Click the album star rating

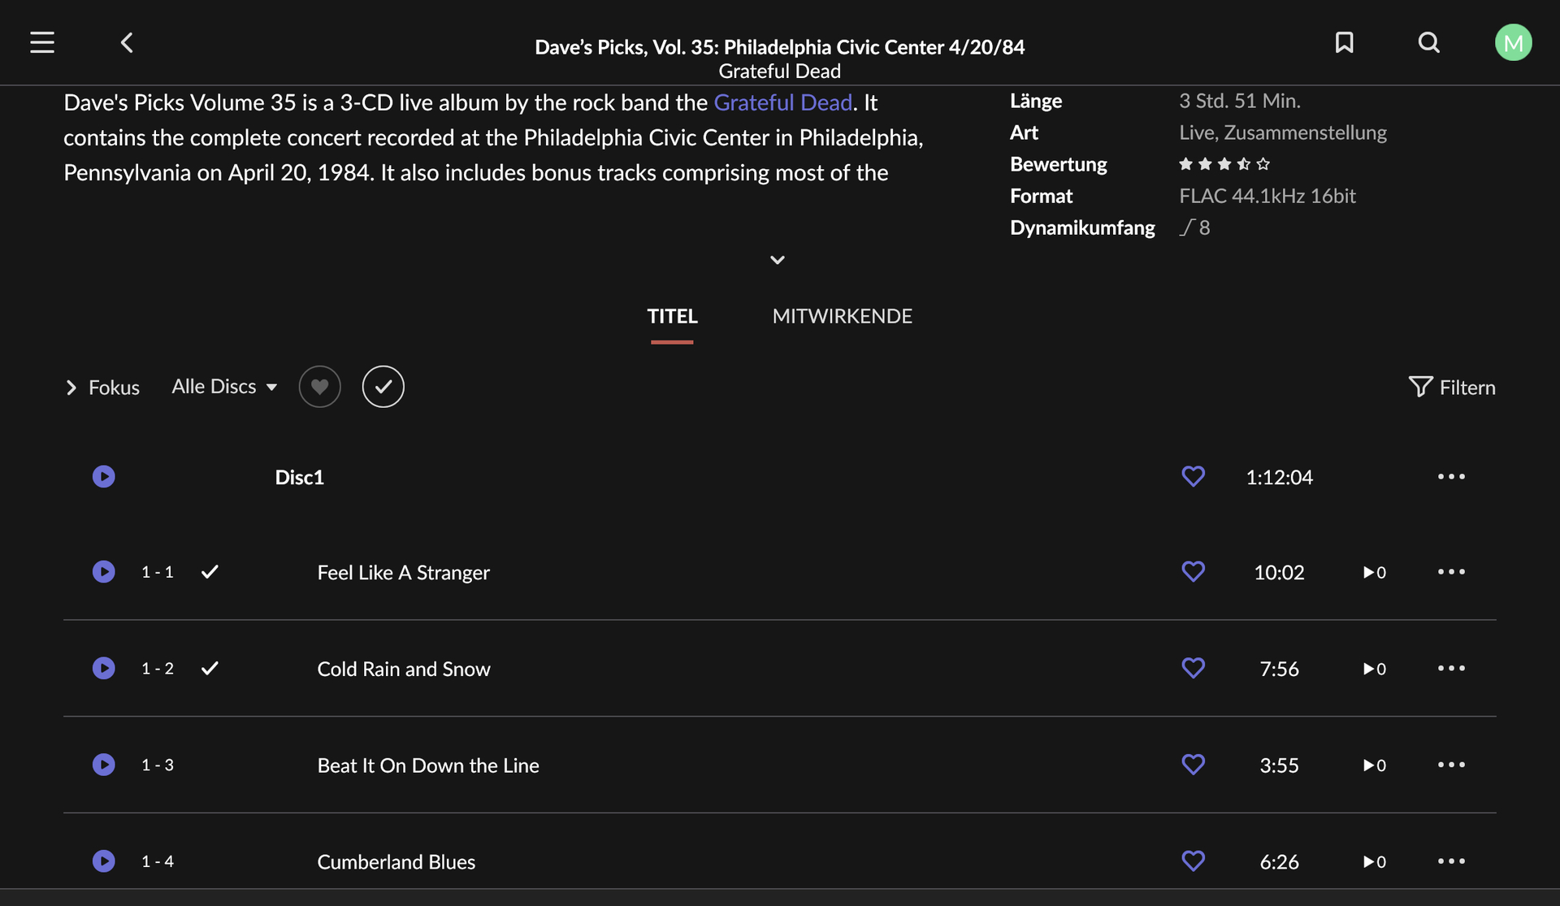(x=1224, y=164)
